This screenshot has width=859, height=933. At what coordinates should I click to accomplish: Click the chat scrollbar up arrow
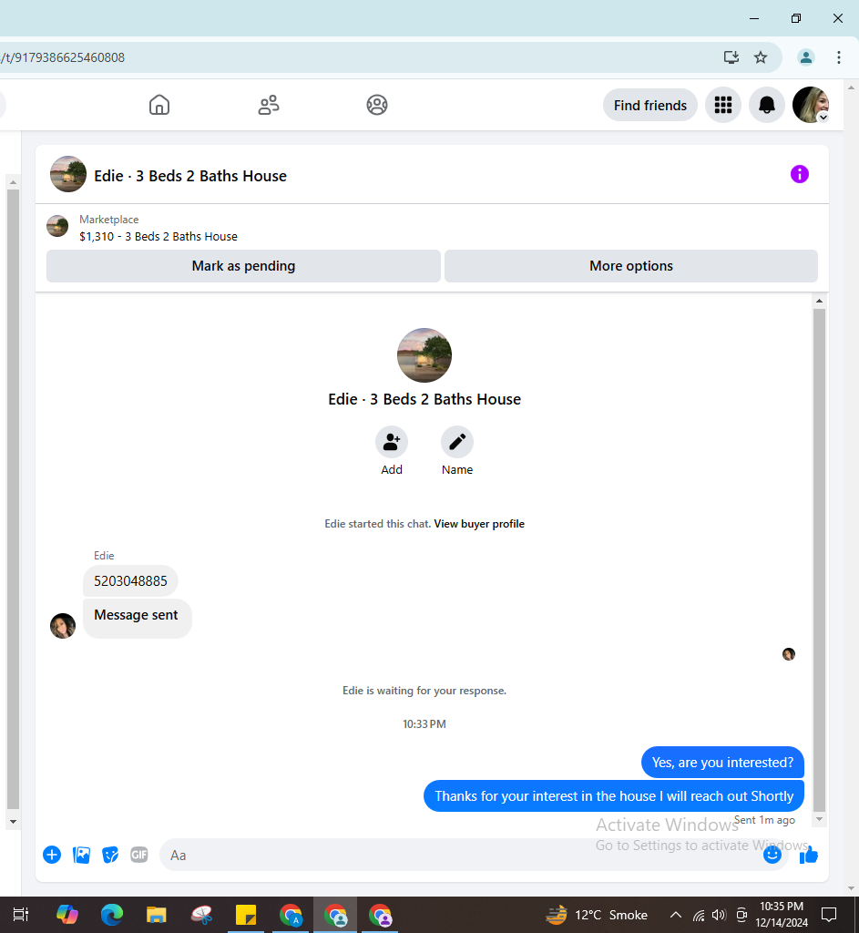(819, 301)
